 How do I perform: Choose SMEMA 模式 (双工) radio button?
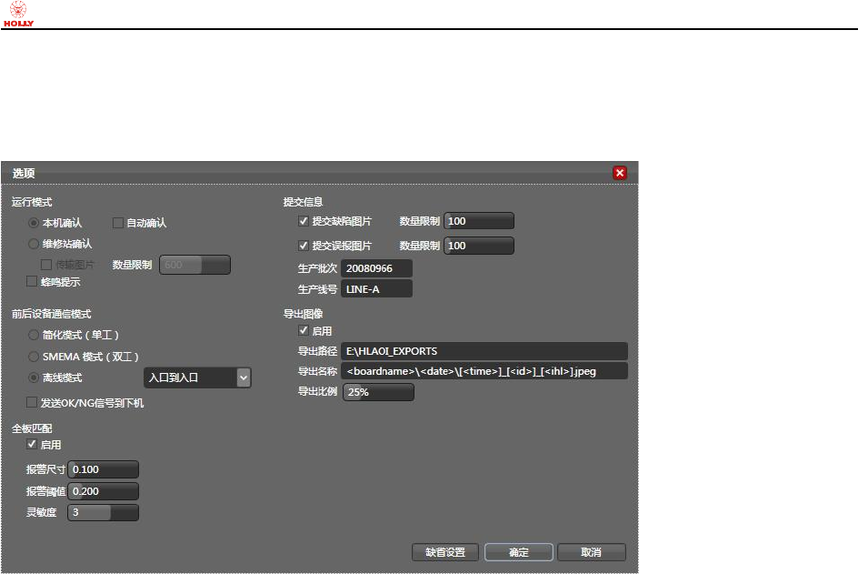[34, 357]
